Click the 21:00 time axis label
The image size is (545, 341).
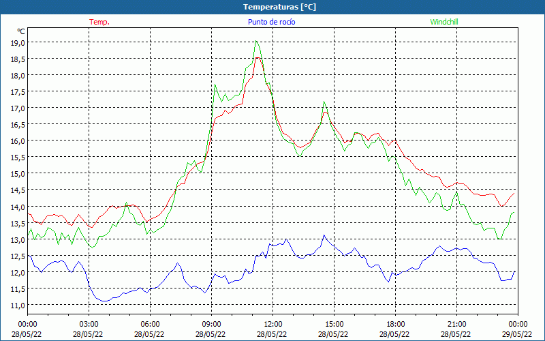tap(456, 325)
